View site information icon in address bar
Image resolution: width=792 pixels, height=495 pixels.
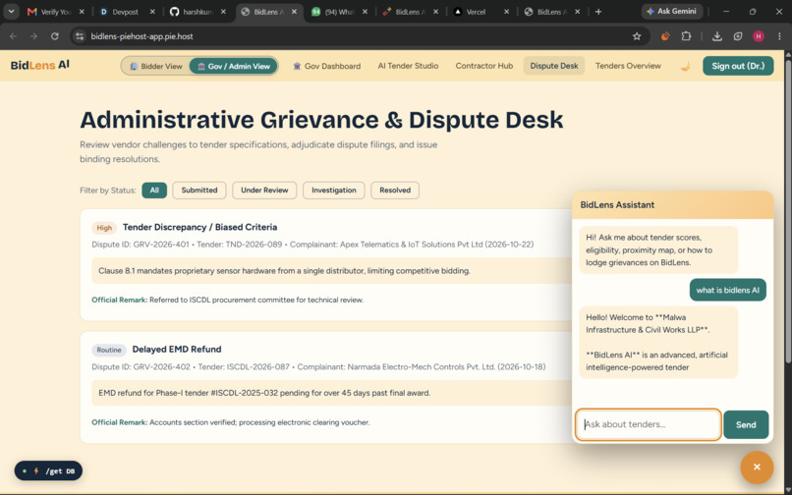(79, 36)
